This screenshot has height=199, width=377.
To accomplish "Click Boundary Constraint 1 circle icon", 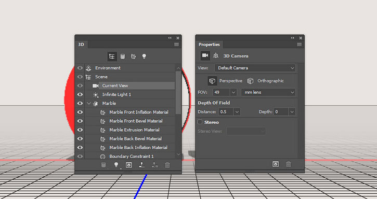I will tap(102, 157).
